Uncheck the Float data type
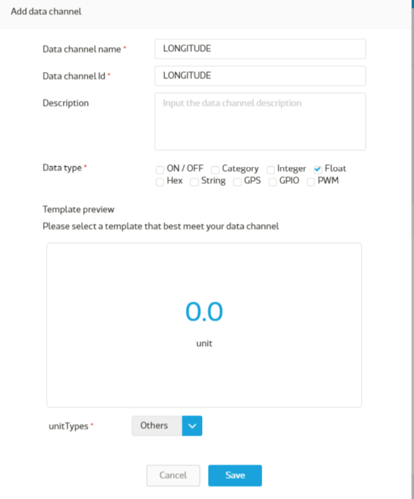Screen dimensions: 414x499 click(317, 169)
